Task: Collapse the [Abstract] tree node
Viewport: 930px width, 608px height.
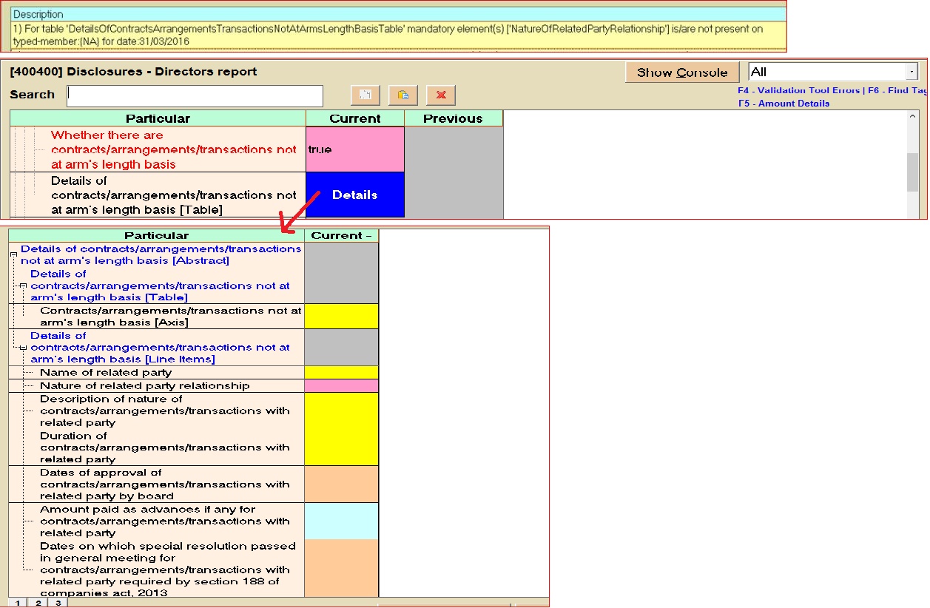Action: pos(13,255)
